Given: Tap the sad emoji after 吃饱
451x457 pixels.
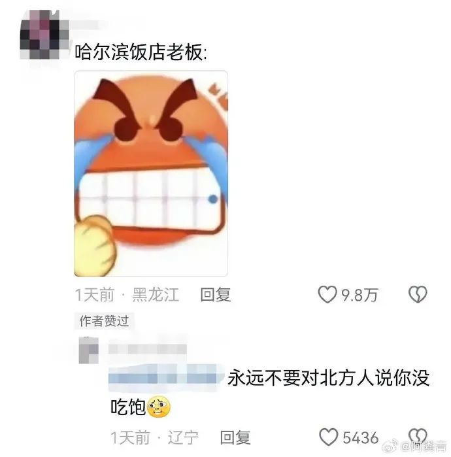Looking at the screenshot, I should [158, 407].
